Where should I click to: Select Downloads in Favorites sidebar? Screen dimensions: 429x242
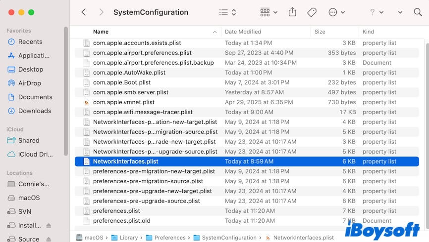34,111
